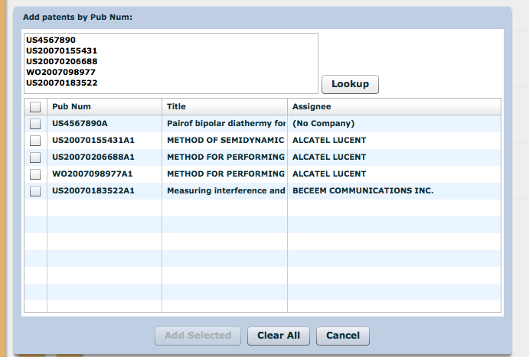Cancel the add patents dialog
This screenshot has width=529, height=357.
[x=343, y=336]
